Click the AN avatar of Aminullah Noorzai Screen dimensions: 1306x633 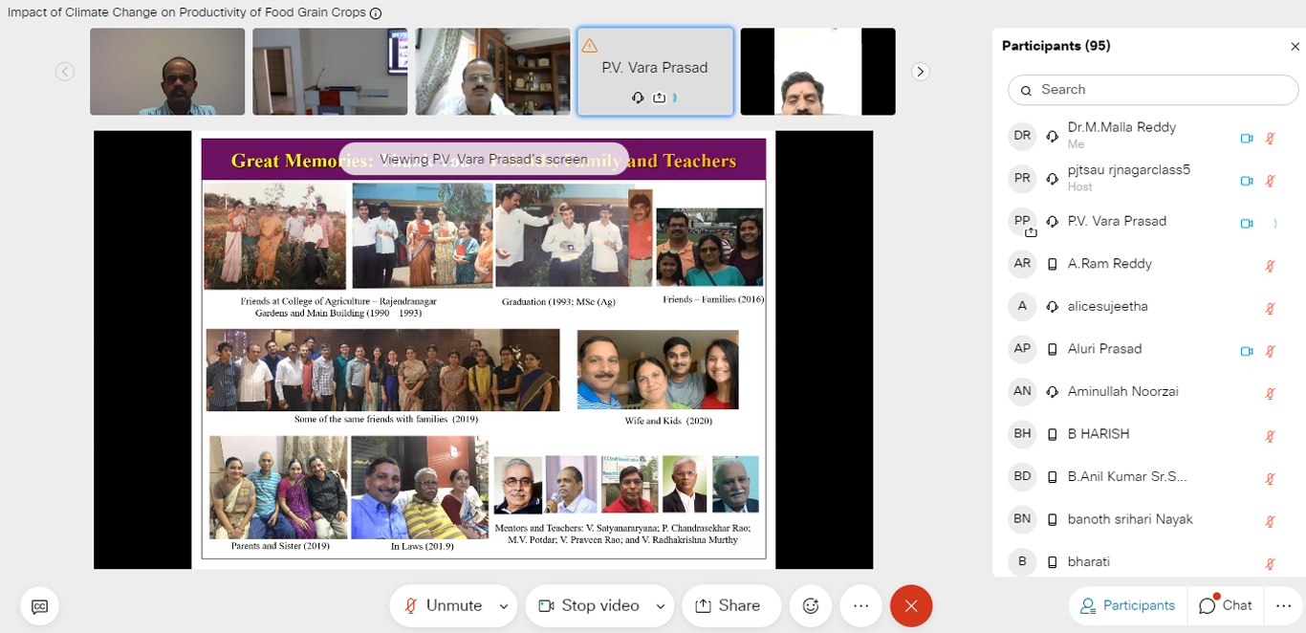(x=1022, y=391)
